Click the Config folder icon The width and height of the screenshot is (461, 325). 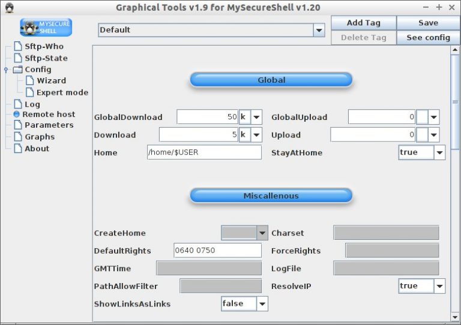pyautogui.click(x=17, y=70)
